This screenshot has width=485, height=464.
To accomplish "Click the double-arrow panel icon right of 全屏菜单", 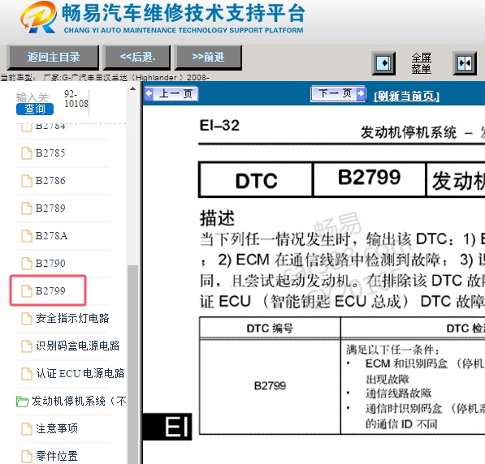I will pos(465,63).
